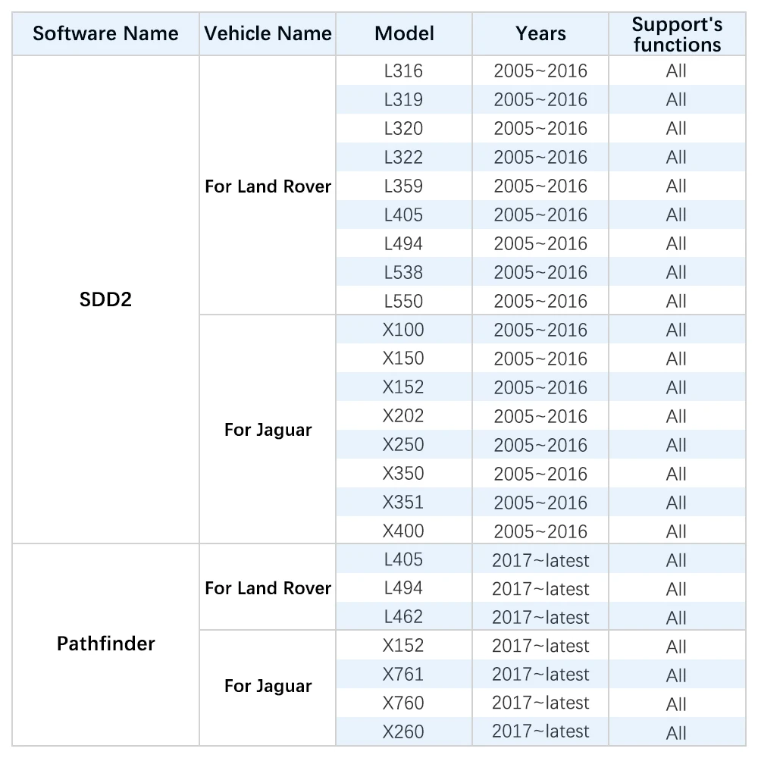This screenshot has width=758, height=758.
Task: Click All functions cell in X760 row
Action: [677, 703]
